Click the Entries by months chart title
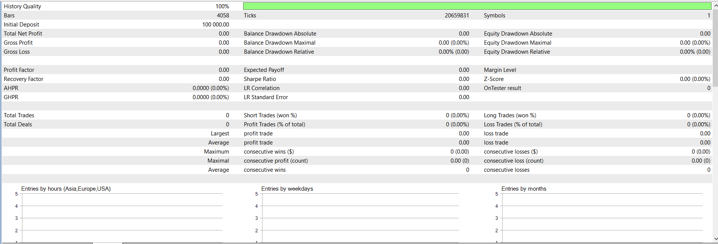Viewport: 718px width, 244px height. (523, 189)
